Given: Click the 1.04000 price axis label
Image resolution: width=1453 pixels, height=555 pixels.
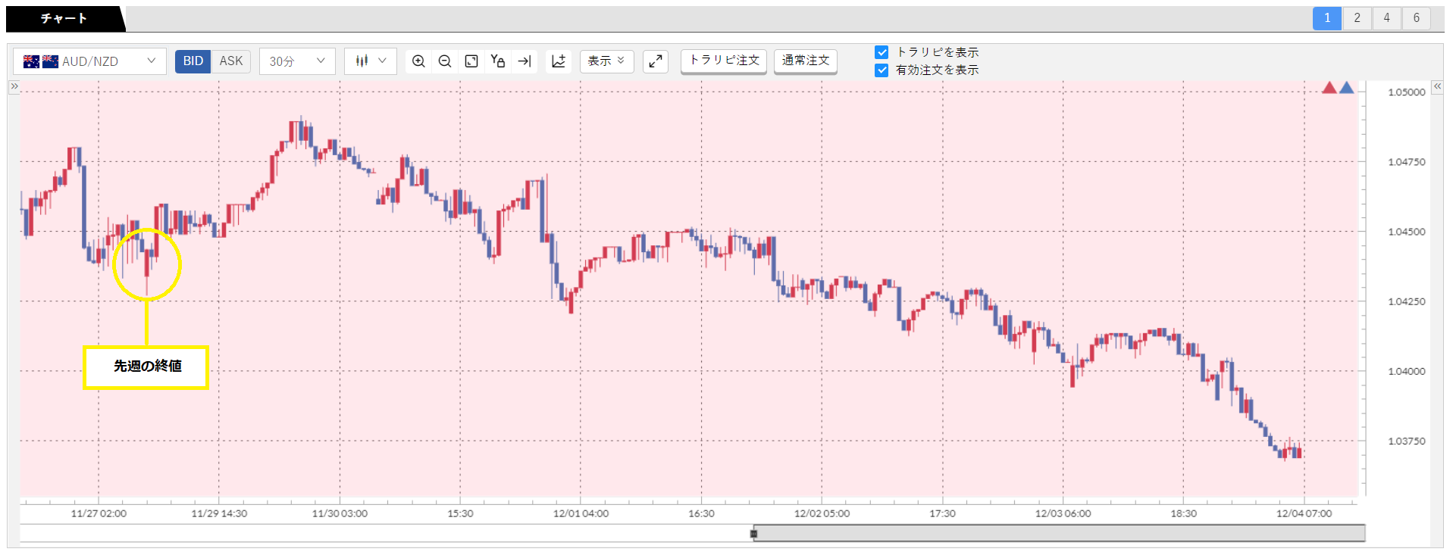Looking at the screenshot, I should click(x=1407, y=371).
